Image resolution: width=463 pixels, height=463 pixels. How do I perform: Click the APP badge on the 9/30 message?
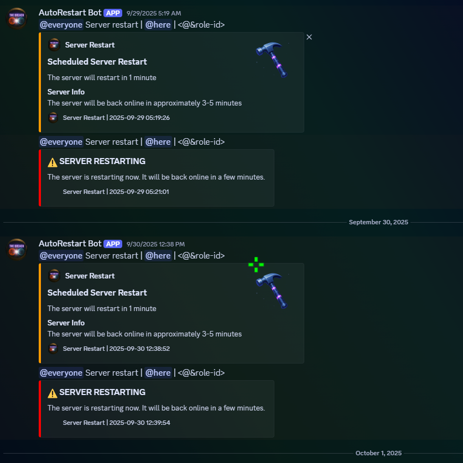tap(113, 244)
